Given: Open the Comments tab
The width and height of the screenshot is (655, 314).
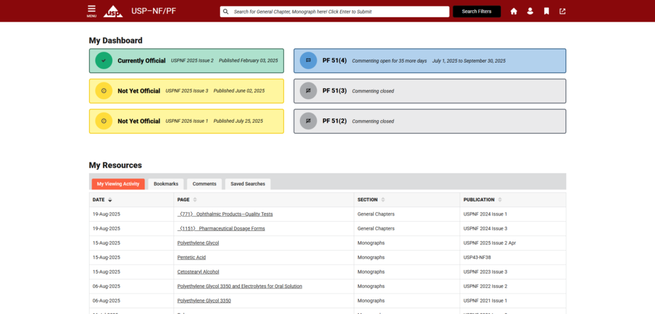Looking at the screenshot, I should tap(205, 184).
